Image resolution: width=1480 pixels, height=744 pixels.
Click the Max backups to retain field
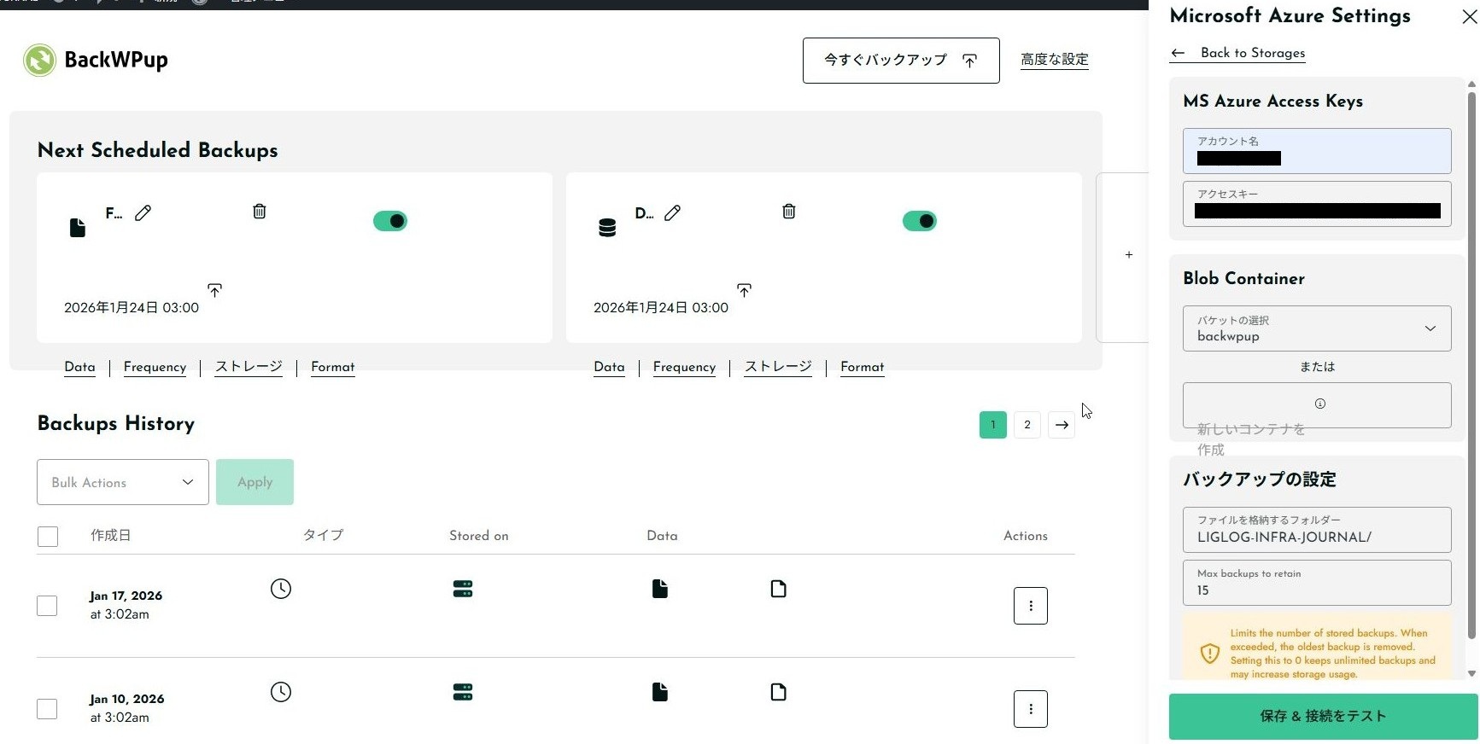[x=1316, y=583]
